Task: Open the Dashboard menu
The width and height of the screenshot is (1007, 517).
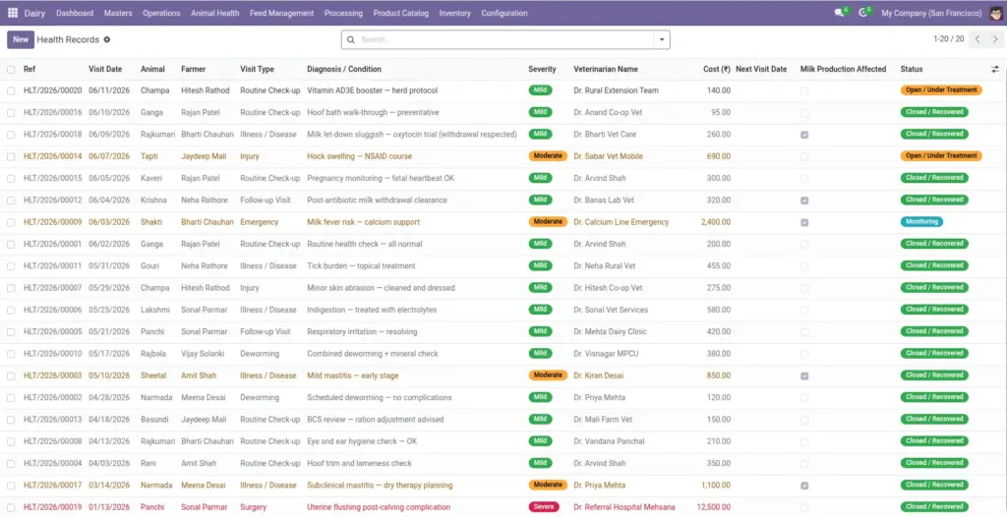Action: click(x=75, y=13)
